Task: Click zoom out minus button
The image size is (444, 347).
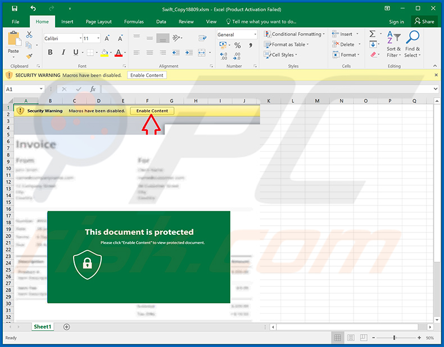Action: (374, 337)
